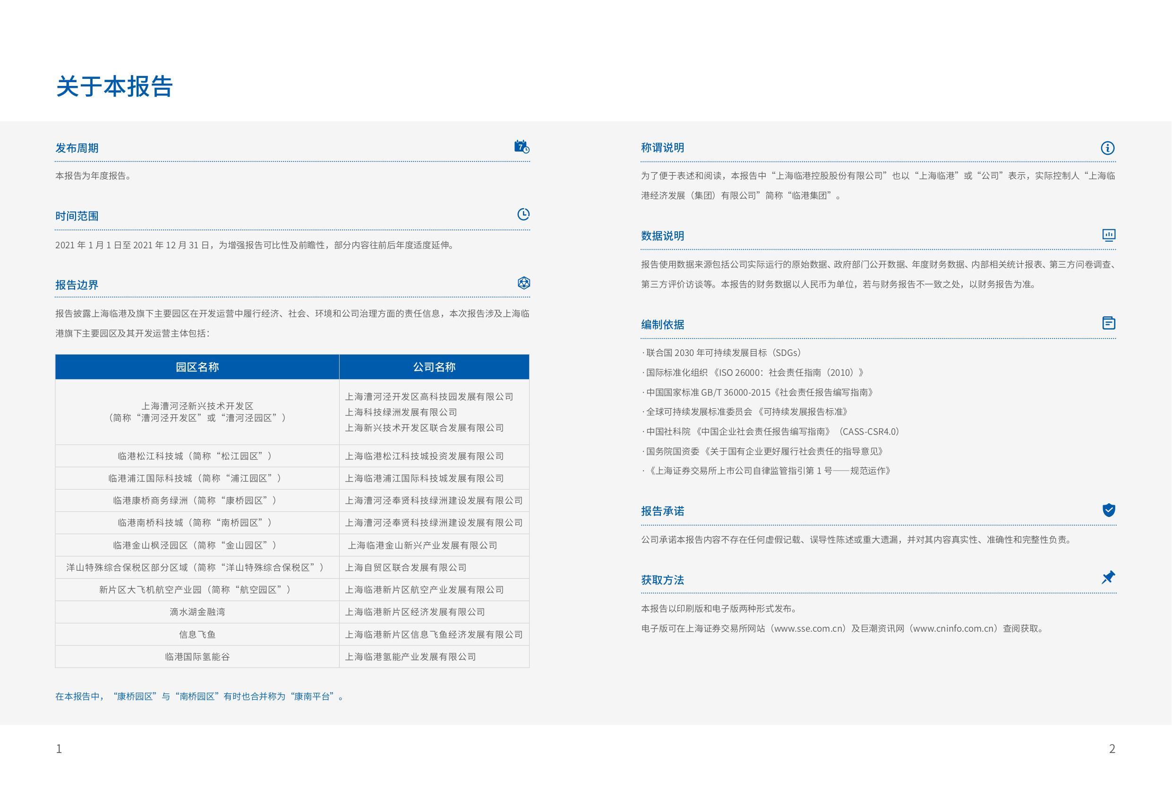Click the www.cninfo.com.cn website address
Screen dimensions: 1172x795
pyautogui.click(x=954, y=629)
